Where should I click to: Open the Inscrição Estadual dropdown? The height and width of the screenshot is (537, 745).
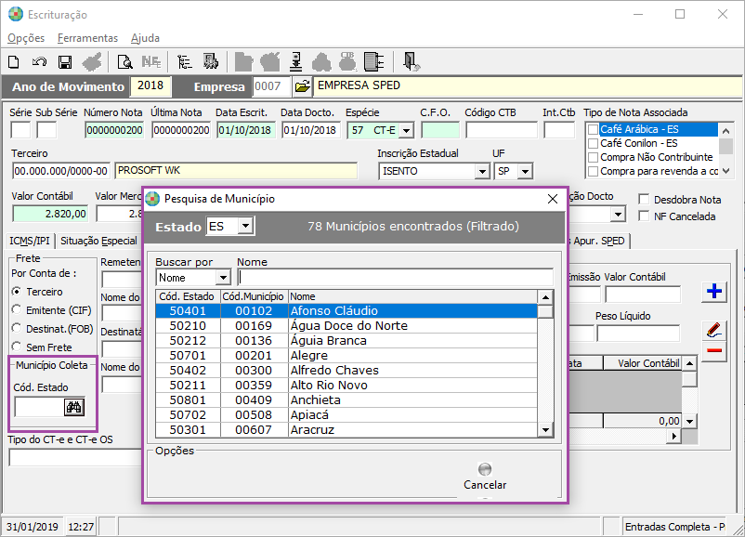pyautogui.click(x=482, y=171)
